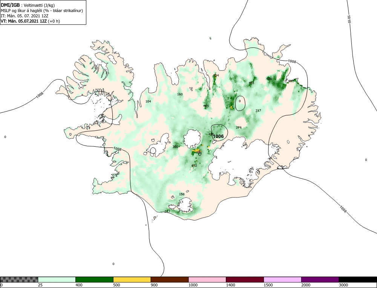Click the bold 1006 pressure label

(x=218, y=136)
